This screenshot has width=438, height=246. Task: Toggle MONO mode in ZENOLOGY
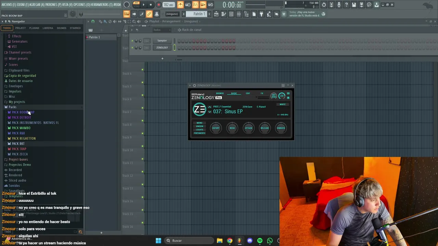tap(199, 123)
